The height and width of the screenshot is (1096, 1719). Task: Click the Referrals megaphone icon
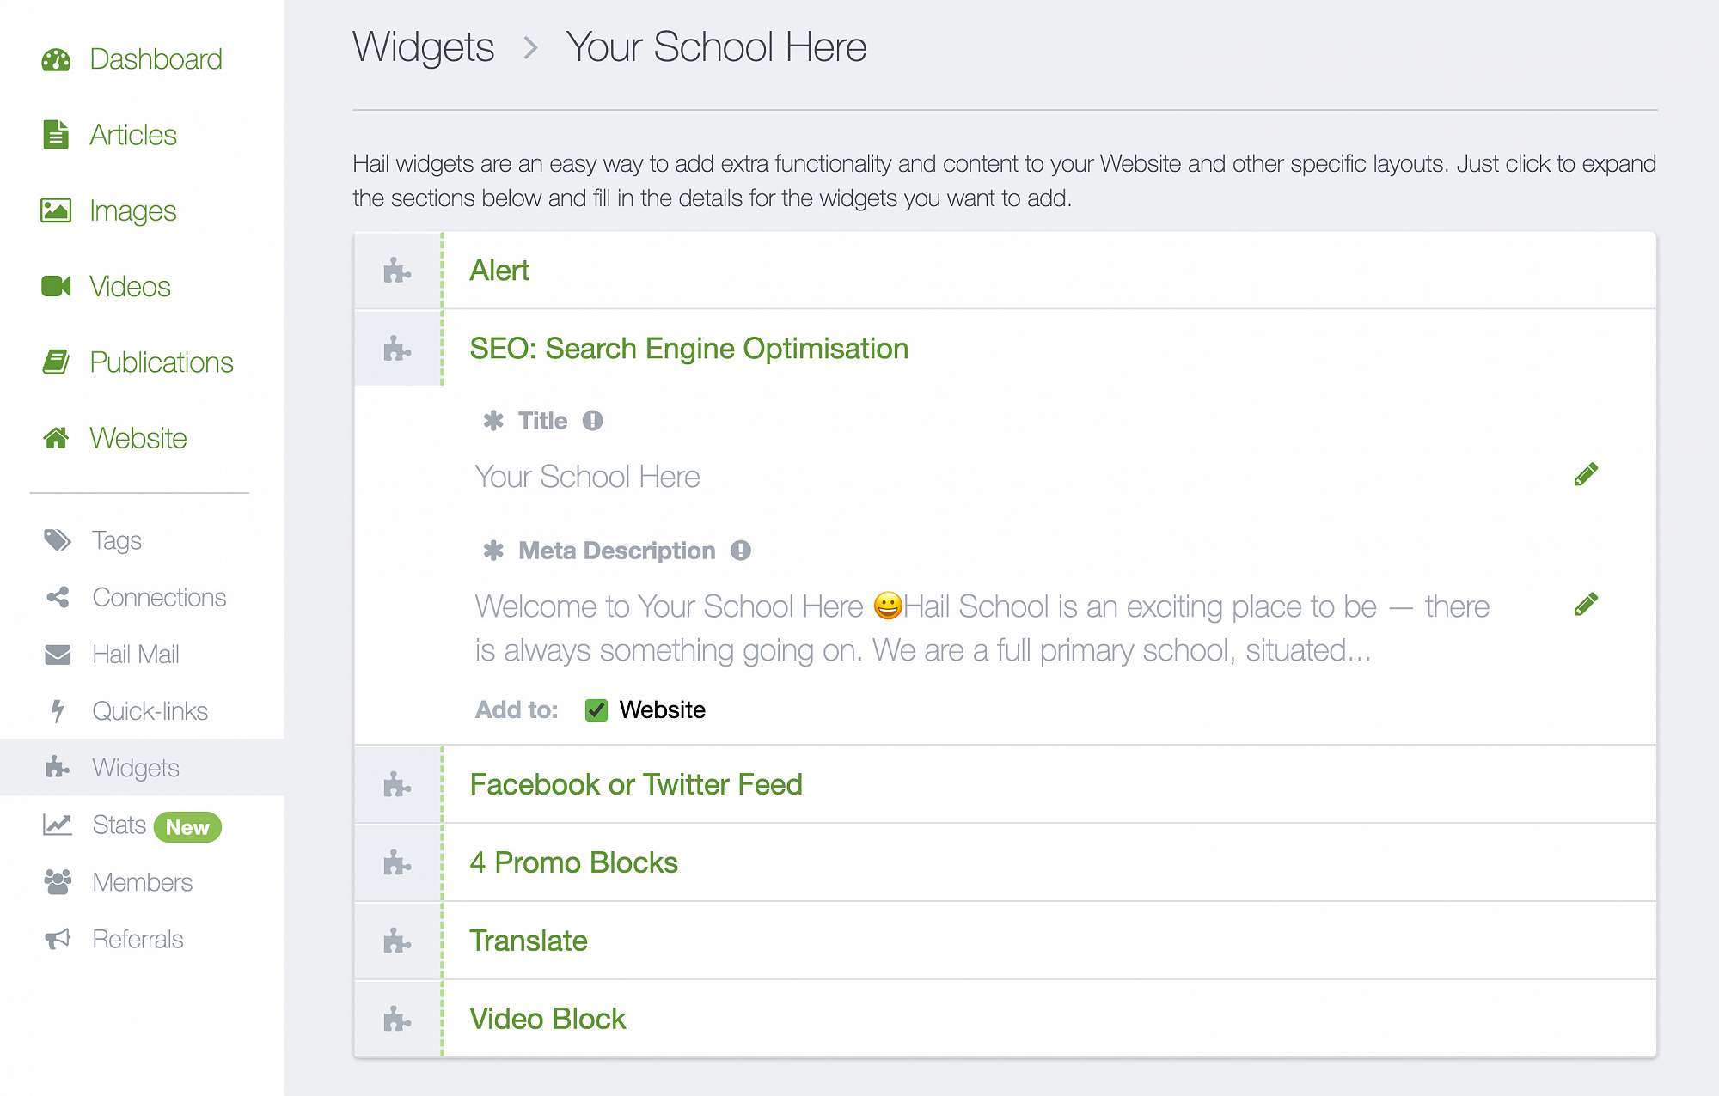pyautogui.click(x=58, y=939)
